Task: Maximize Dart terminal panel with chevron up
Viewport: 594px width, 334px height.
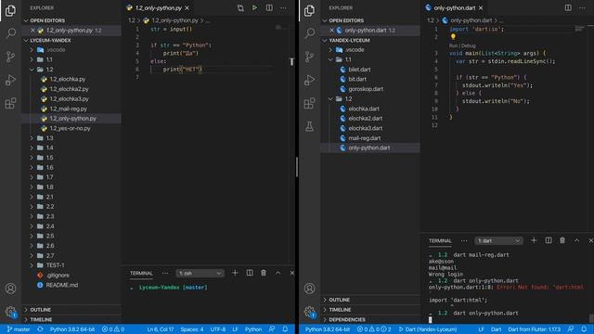Action: click(576, 240)
